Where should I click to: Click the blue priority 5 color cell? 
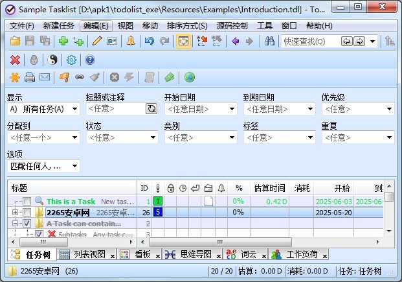[158, 212]
